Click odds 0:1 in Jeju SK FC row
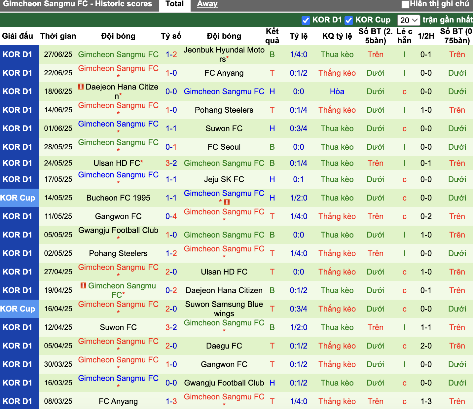 click(299, 179)
